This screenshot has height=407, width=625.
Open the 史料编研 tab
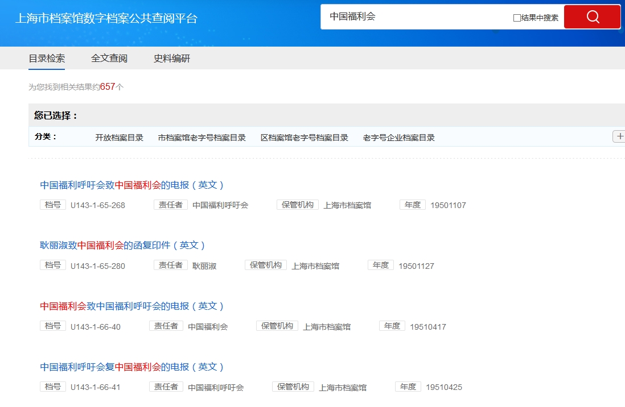pyautogui.click(x=172, y=59)
